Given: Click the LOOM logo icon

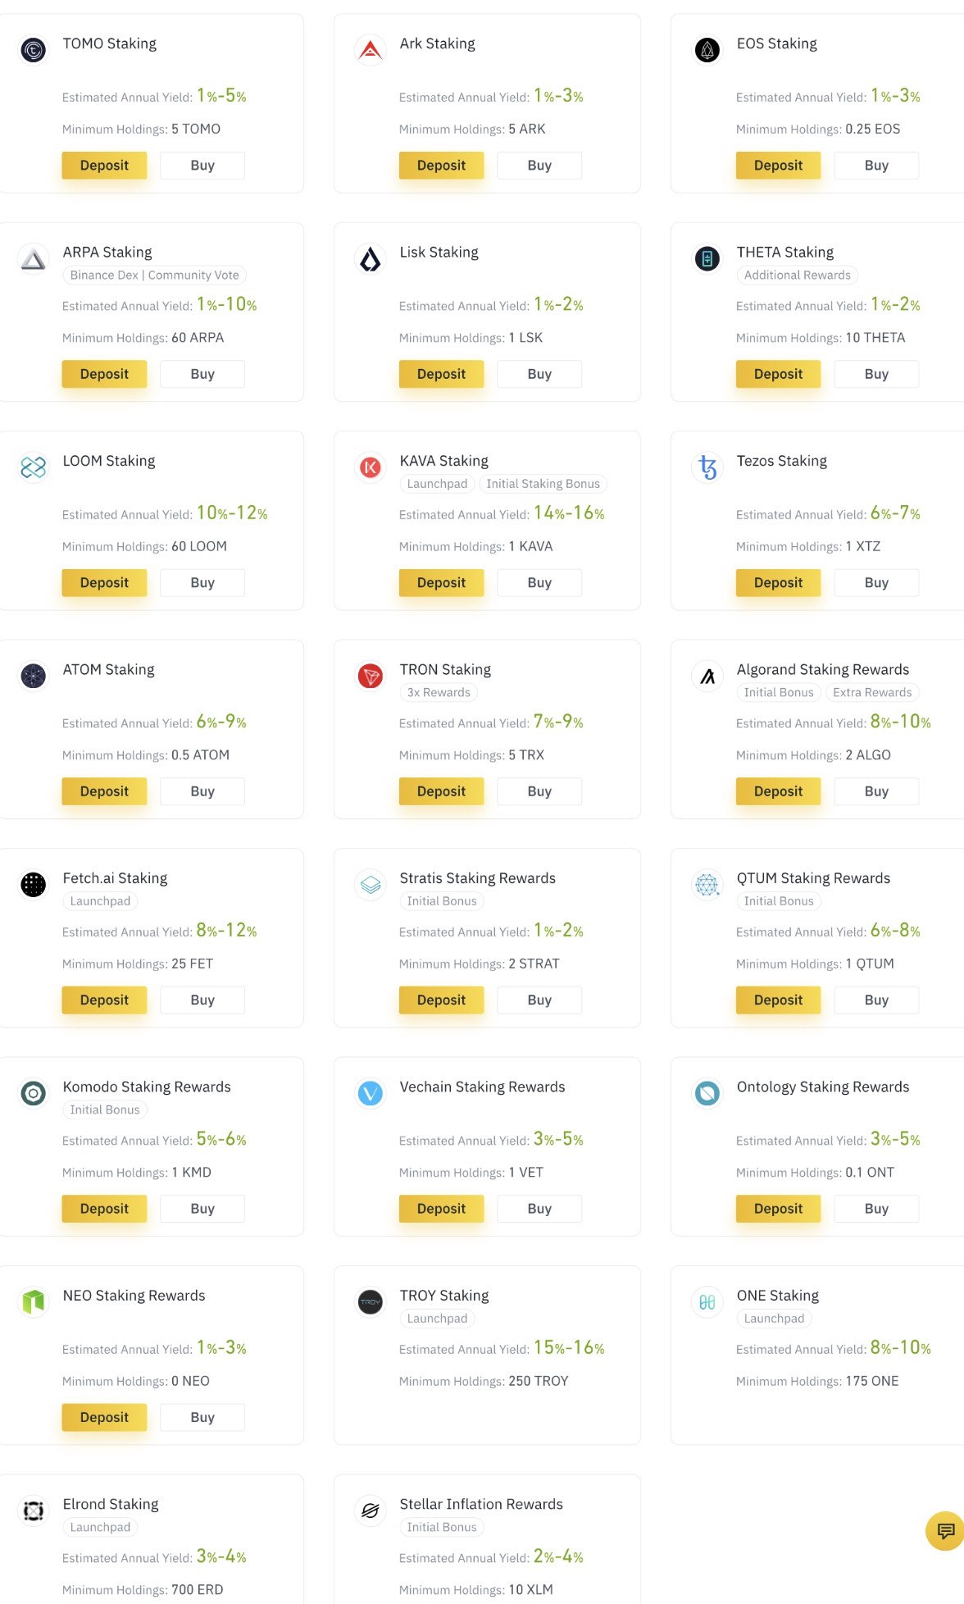Looking at the screenshot, I should (x=34, y=467).
